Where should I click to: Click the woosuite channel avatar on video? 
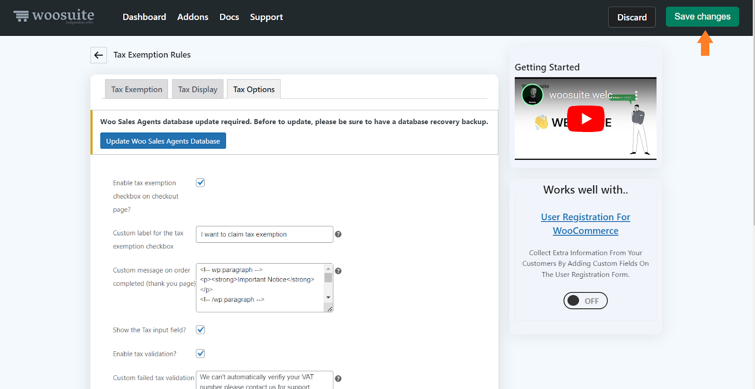(x=532, y=95)
